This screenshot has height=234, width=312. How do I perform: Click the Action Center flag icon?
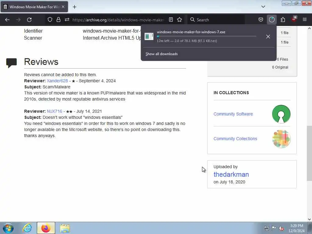coord(274,228)
